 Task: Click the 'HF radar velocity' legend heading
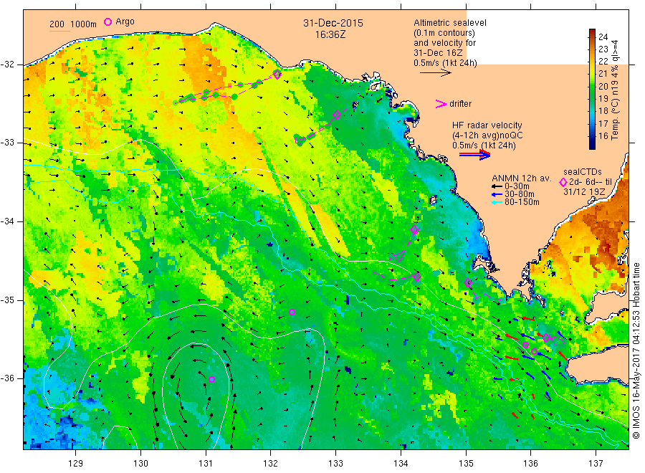(x=487, y=125)
